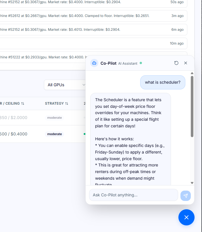This screenshot has height=232, width=202.
Task: Click the active 'moderate' strategy badge in $0.4000 row
Action: [x=54, y=134]
